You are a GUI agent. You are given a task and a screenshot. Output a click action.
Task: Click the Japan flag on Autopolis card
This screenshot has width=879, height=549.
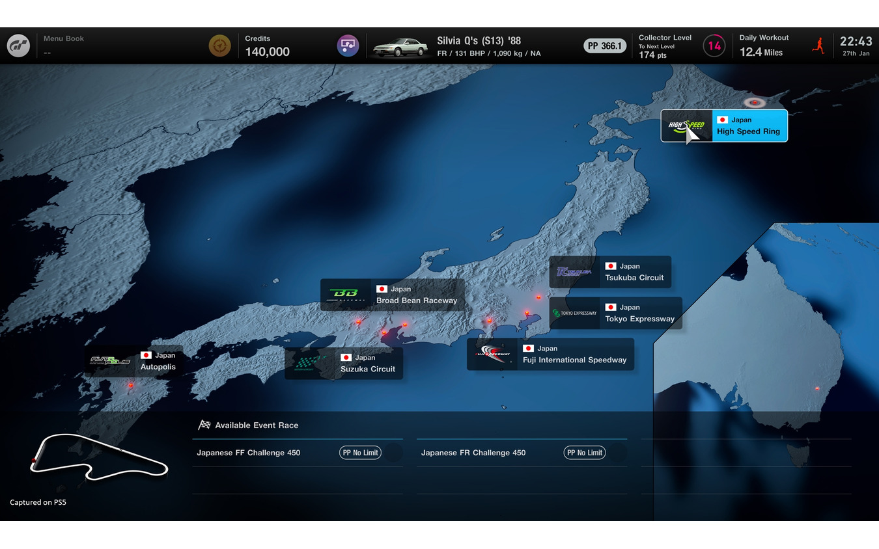[x=146, y=355]
